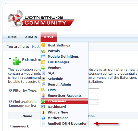Click the SuperUser Accounts person icon
The height and width of the screenshot is (131, 138).
pos(43,95)
